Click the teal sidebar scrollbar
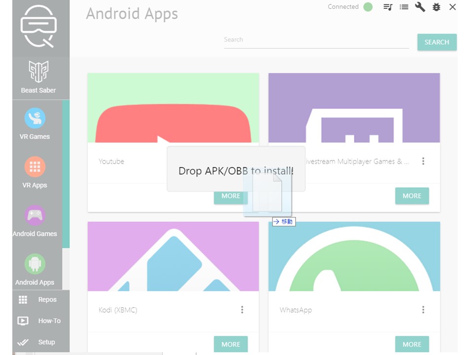 (66, 174)
